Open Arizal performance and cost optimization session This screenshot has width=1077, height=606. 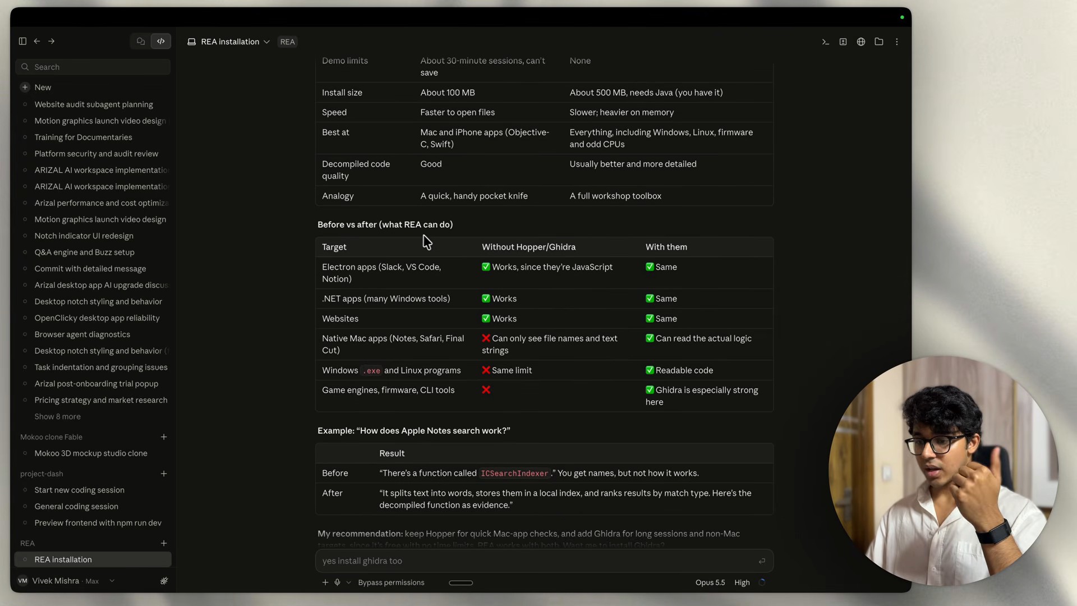pyautogui.click(x=101, y=203)
